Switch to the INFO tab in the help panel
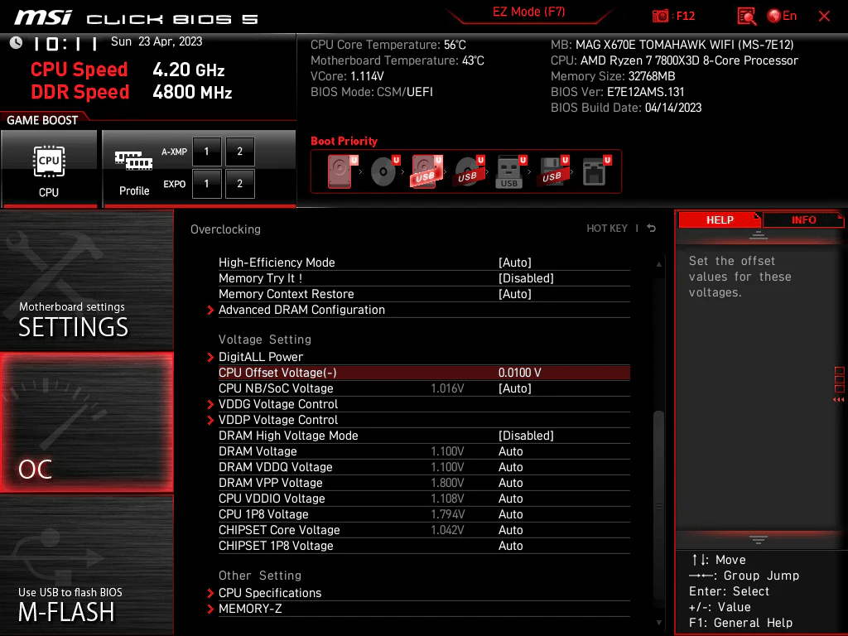This screenshot has width=848, height=636. pos(802,219)
